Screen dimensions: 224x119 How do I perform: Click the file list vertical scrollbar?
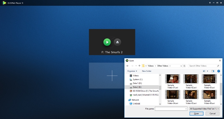(x=221, y=89)
